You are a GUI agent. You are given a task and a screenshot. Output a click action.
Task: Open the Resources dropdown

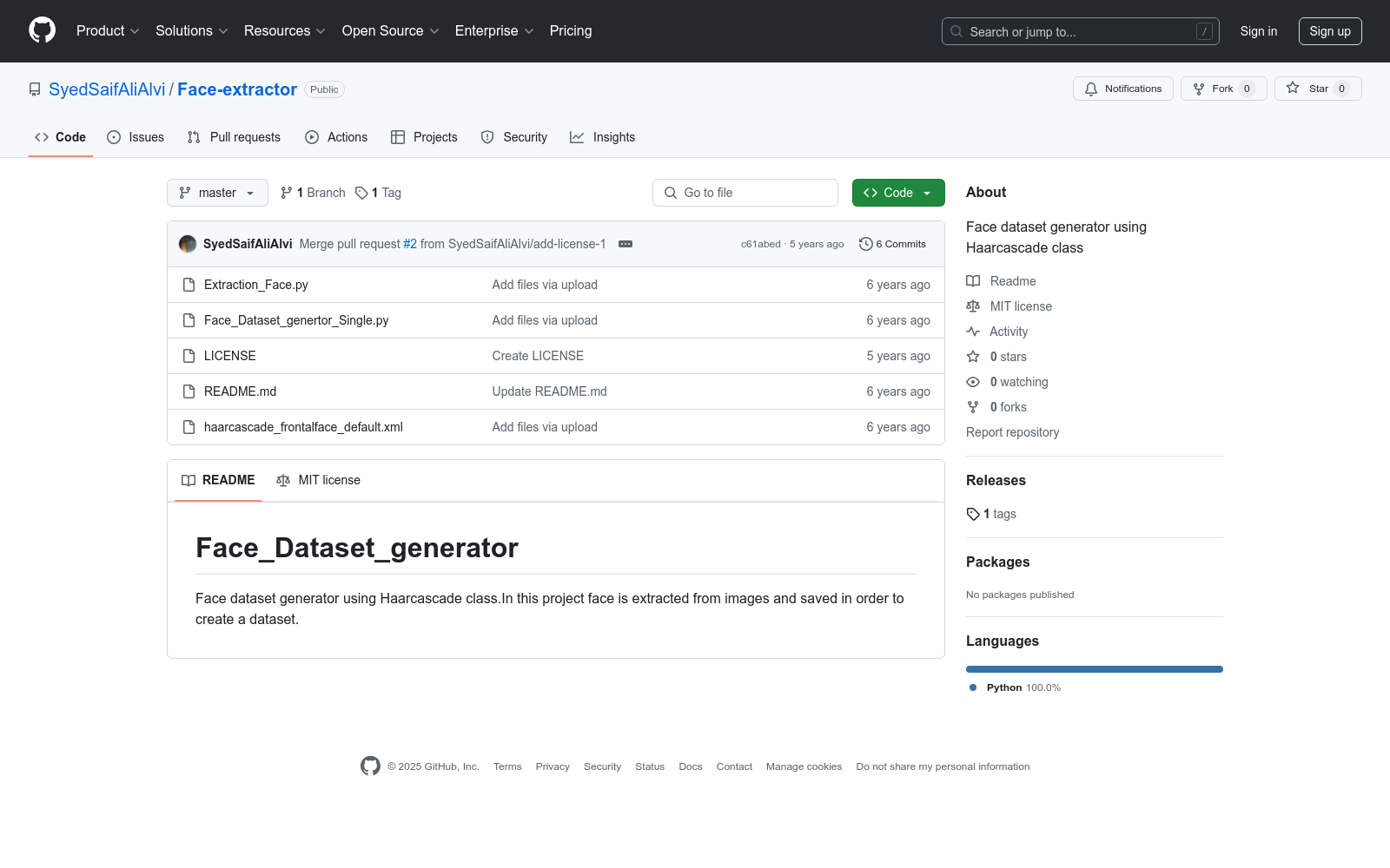point(285,31)
